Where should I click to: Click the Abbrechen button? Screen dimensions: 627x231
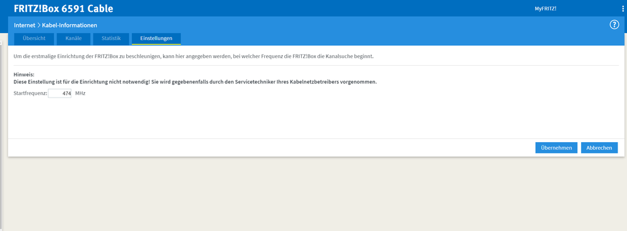pos(599,148)
